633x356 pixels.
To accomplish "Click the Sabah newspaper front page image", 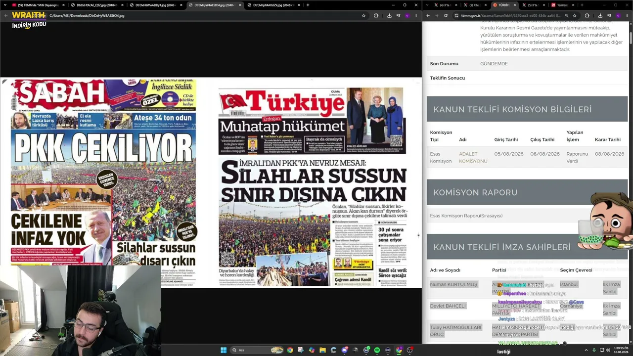I will click(x=103, y=183).
